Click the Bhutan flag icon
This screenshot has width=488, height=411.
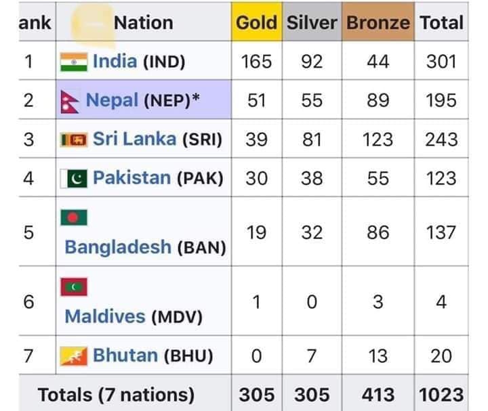(x=74, y=355)
